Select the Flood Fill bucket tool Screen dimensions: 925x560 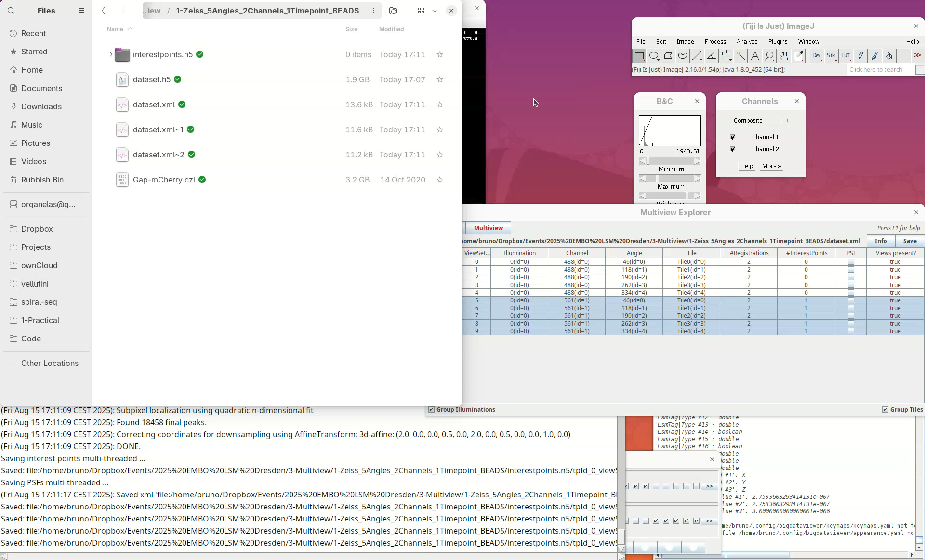pyautogui.click(x=889, y=56)
